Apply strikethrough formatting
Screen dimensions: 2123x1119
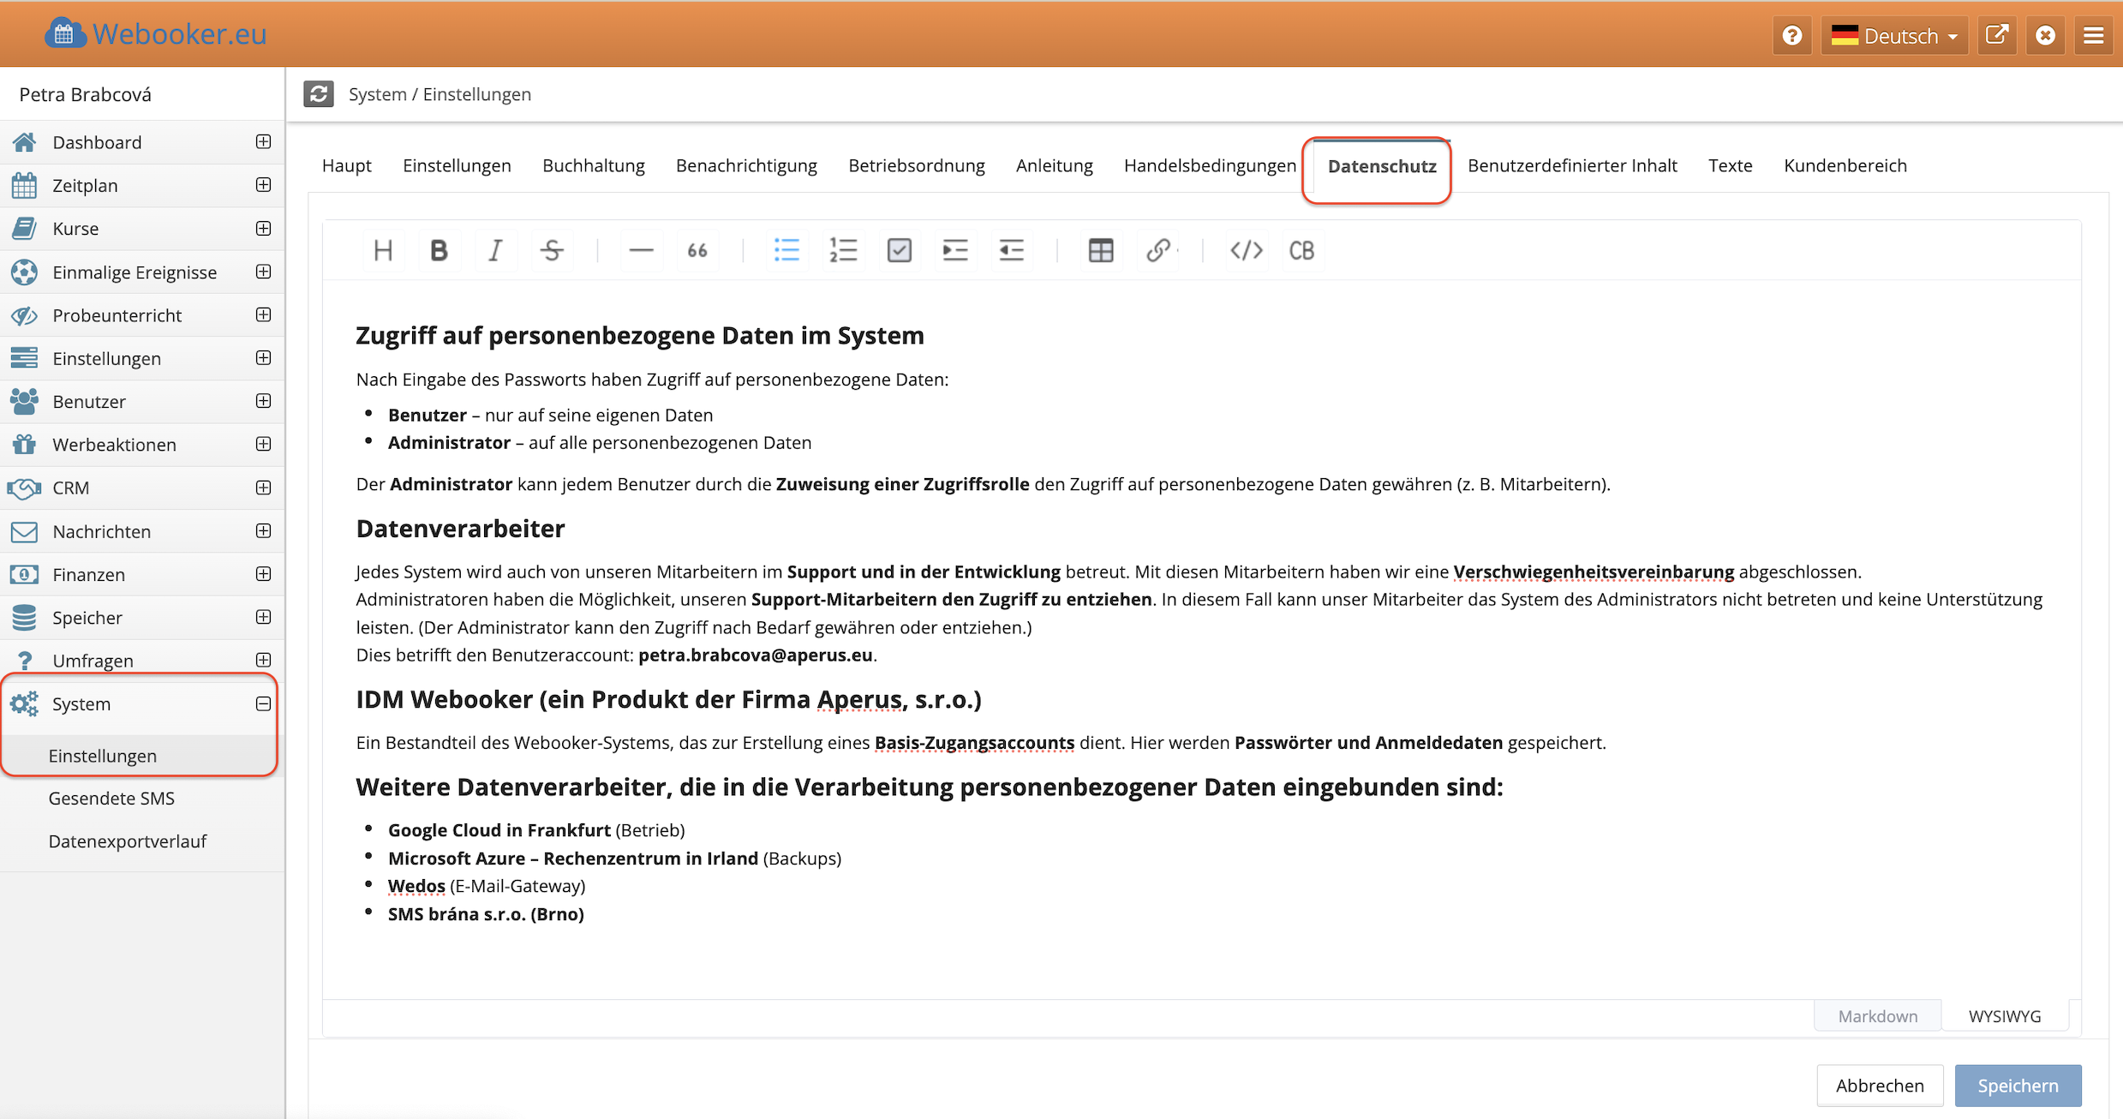coord(552,250)
